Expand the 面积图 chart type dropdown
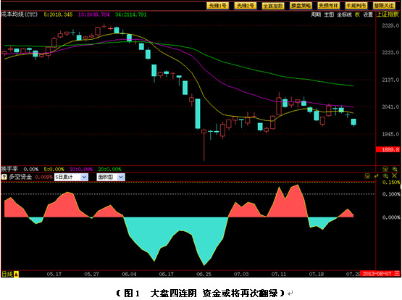 [121, 177]
